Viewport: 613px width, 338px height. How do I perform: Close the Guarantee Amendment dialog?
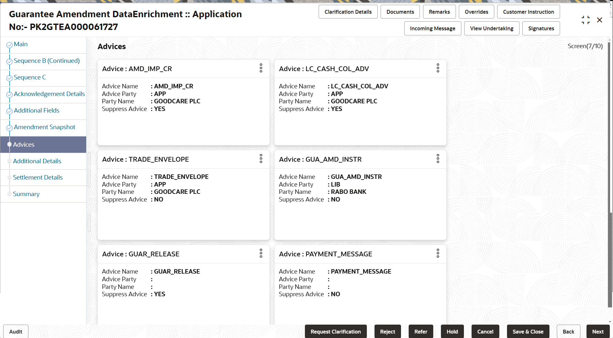coord(600,20)
